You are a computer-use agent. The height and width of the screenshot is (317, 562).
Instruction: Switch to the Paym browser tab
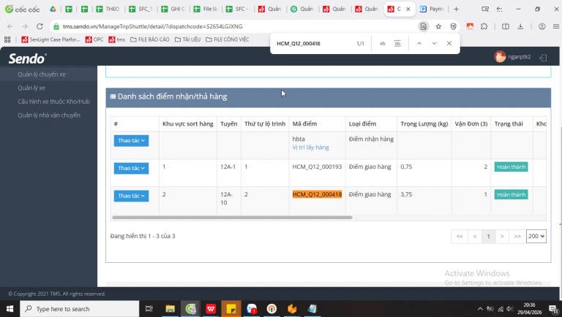(x=432, y=9)
